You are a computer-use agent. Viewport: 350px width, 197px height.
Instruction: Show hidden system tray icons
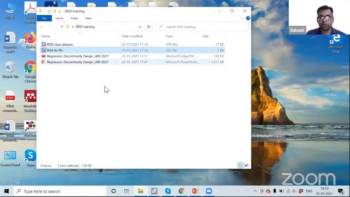coord(255,191)
